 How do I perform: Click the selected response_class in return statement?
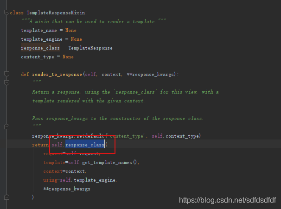point(85,145)
